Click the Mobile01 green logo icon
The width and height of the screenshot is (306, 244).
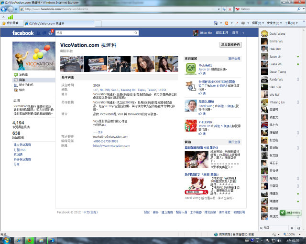pyautogui.click(x=191, y=69)
